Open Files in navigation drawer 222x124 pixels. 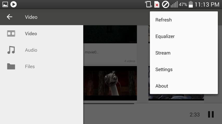point(30,67)
